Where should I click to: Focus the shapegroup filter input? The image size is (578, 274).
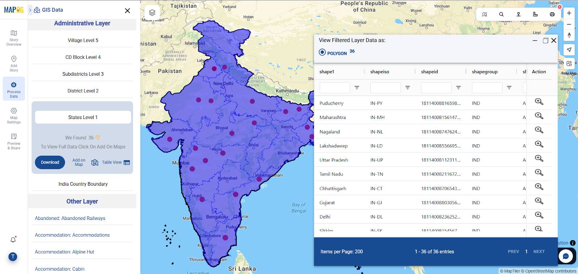point(487,88)
